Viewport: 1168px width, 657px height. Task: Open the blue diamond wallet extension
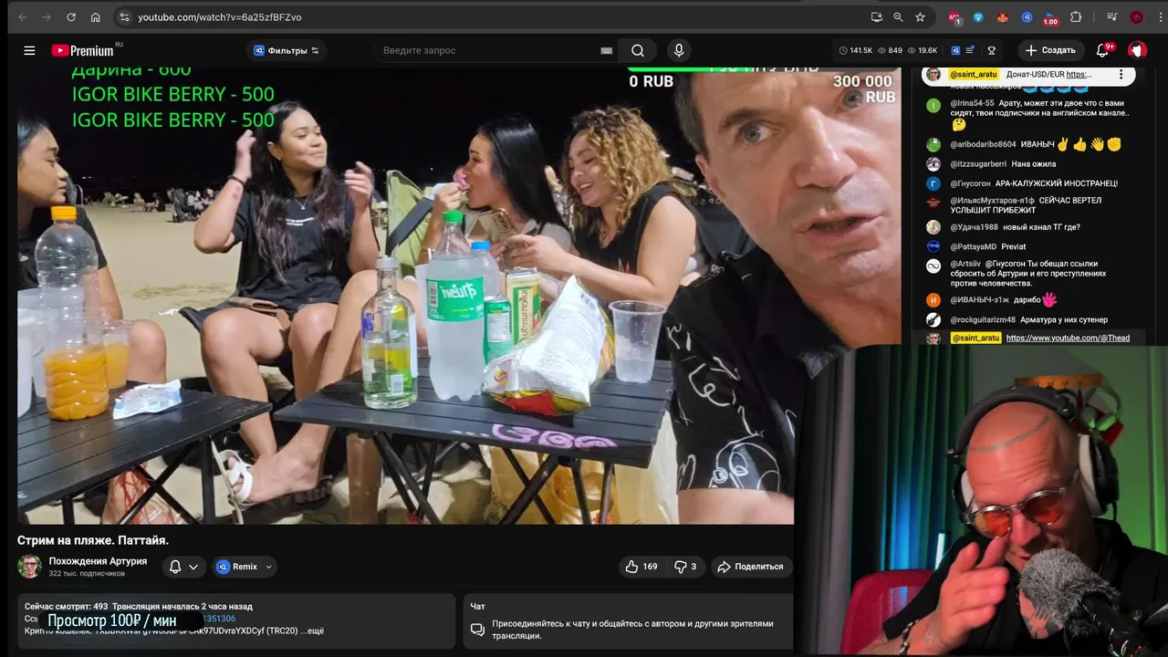[x=979, y=16]
